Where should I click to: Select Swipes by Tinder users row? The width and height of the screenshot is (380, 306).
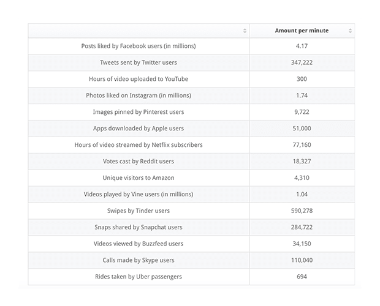tap(139, 211)
